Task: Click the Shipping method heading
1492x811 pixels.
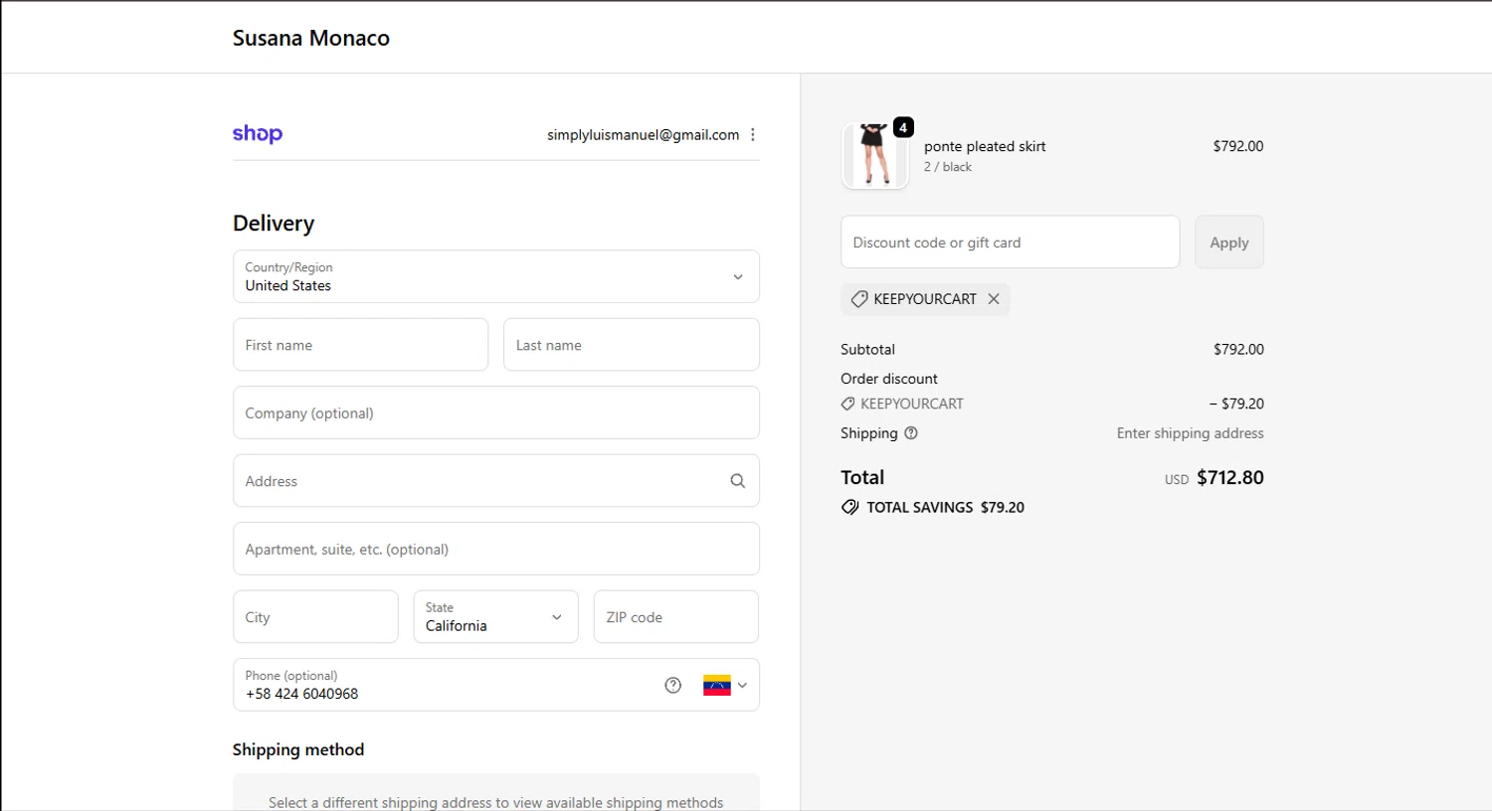Action: (298, 749)
